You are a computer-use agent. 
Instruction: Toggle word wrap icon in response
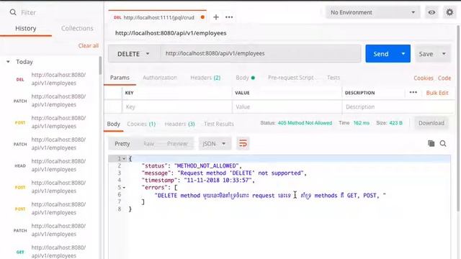(243, 144)
